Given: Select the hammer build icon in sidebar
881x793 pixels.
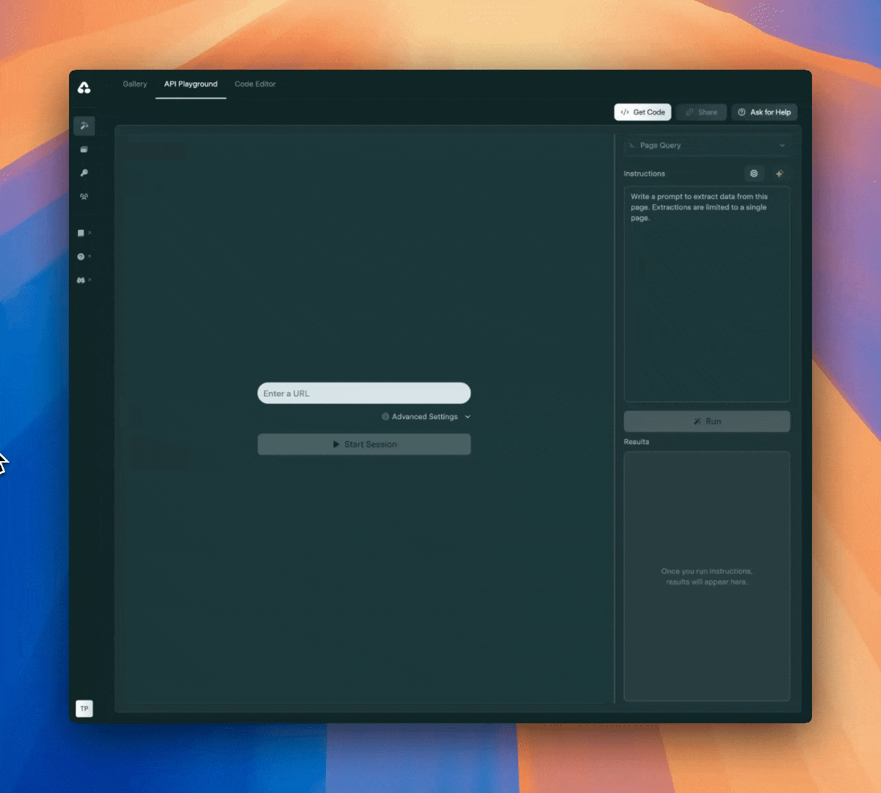Looking at the screenshot, I should coord(84,126).
